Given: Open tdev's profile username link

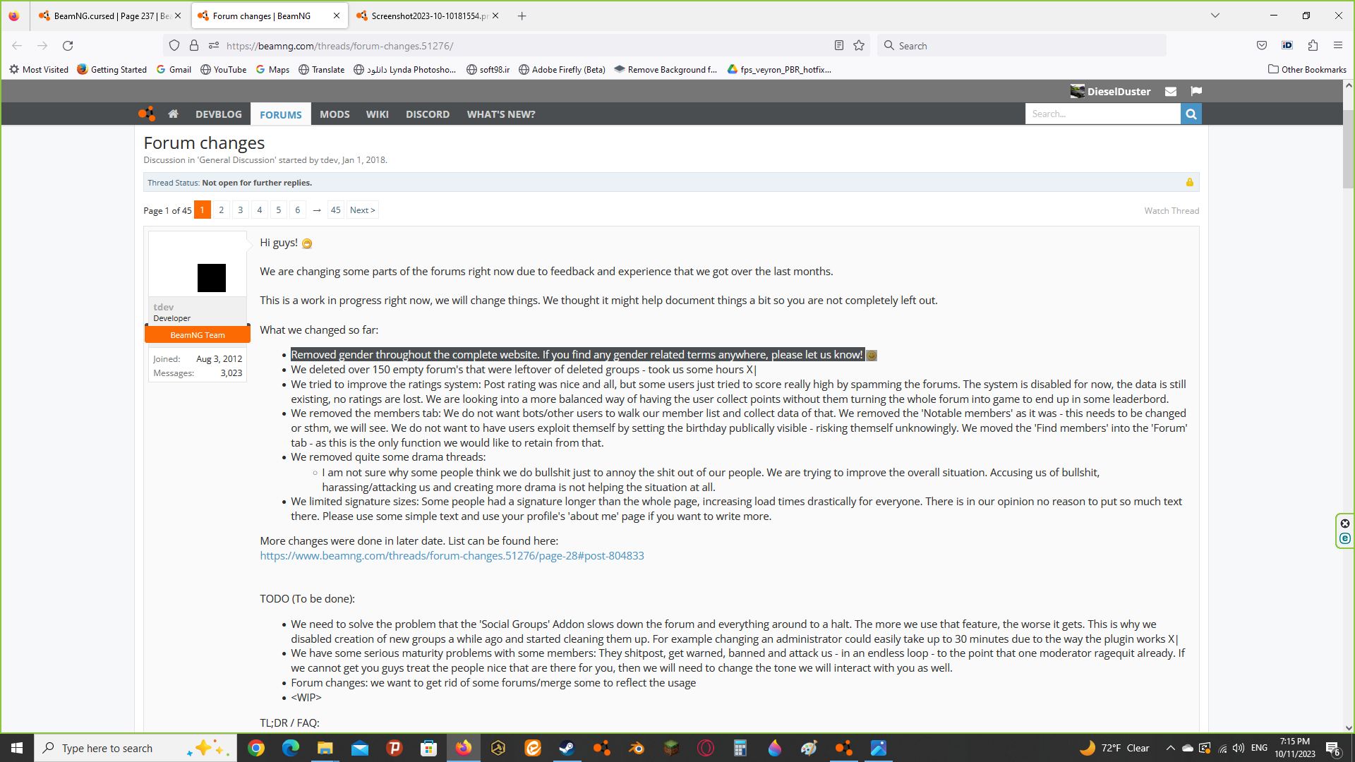Looking at the screenshot, I should [x=163, y=307].
